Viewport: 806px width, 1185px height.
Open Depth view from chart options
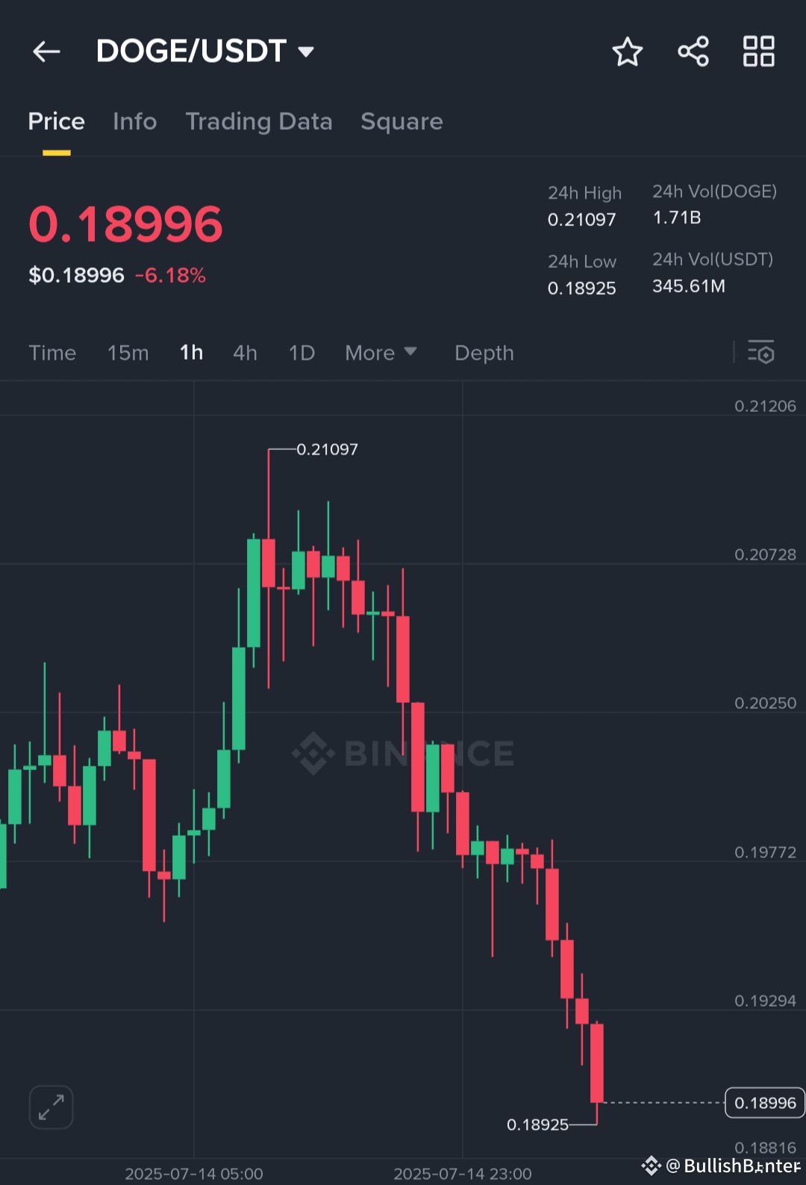(484, 353)
